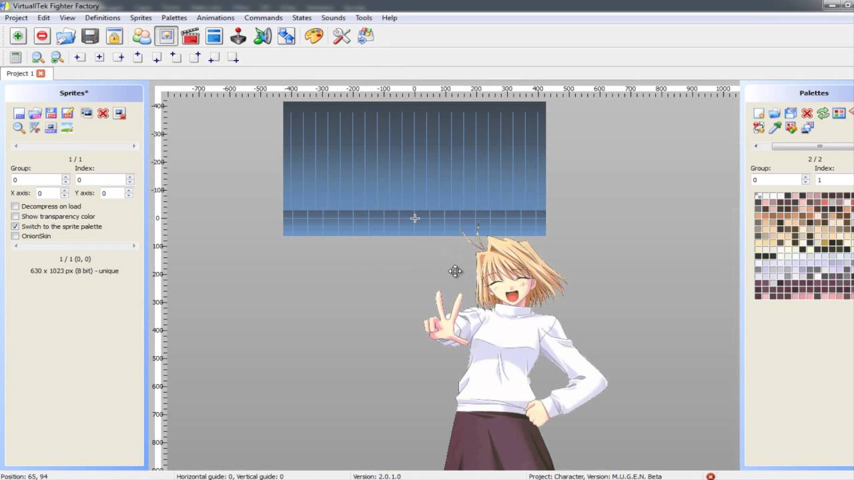The height and width of the screenshot is (480, 854).
Task: Open Commands with the joystick icon
Action: coord(238,36)
